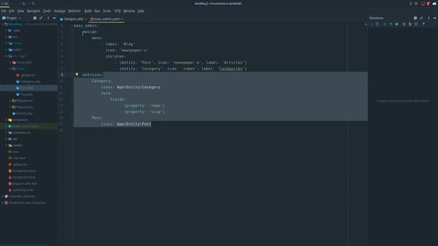Select Tag.php in the project tree

click(26, 94)
